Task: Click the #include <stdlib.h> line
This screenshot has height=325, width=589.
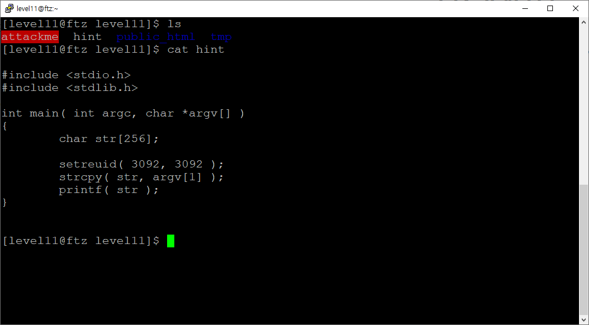Action: (70, 88)
